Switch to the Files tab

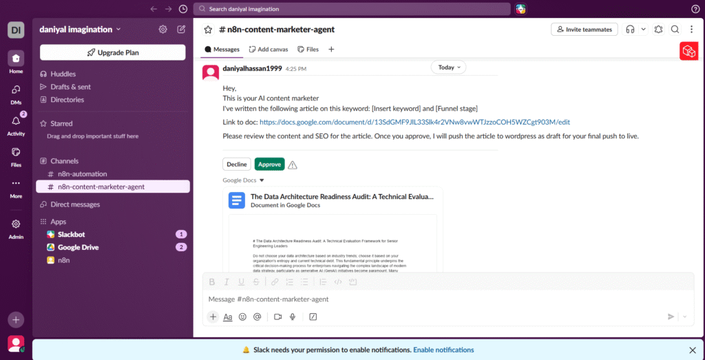308,50
